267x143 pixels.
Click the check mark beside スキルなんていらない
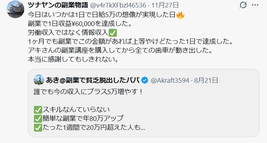[x=38, y=110]
